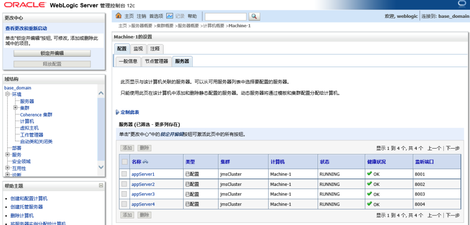The height and width of the screenshot is (225, 470).
Task: Open the appServer2 link
Action: click(x=143, y=184)
